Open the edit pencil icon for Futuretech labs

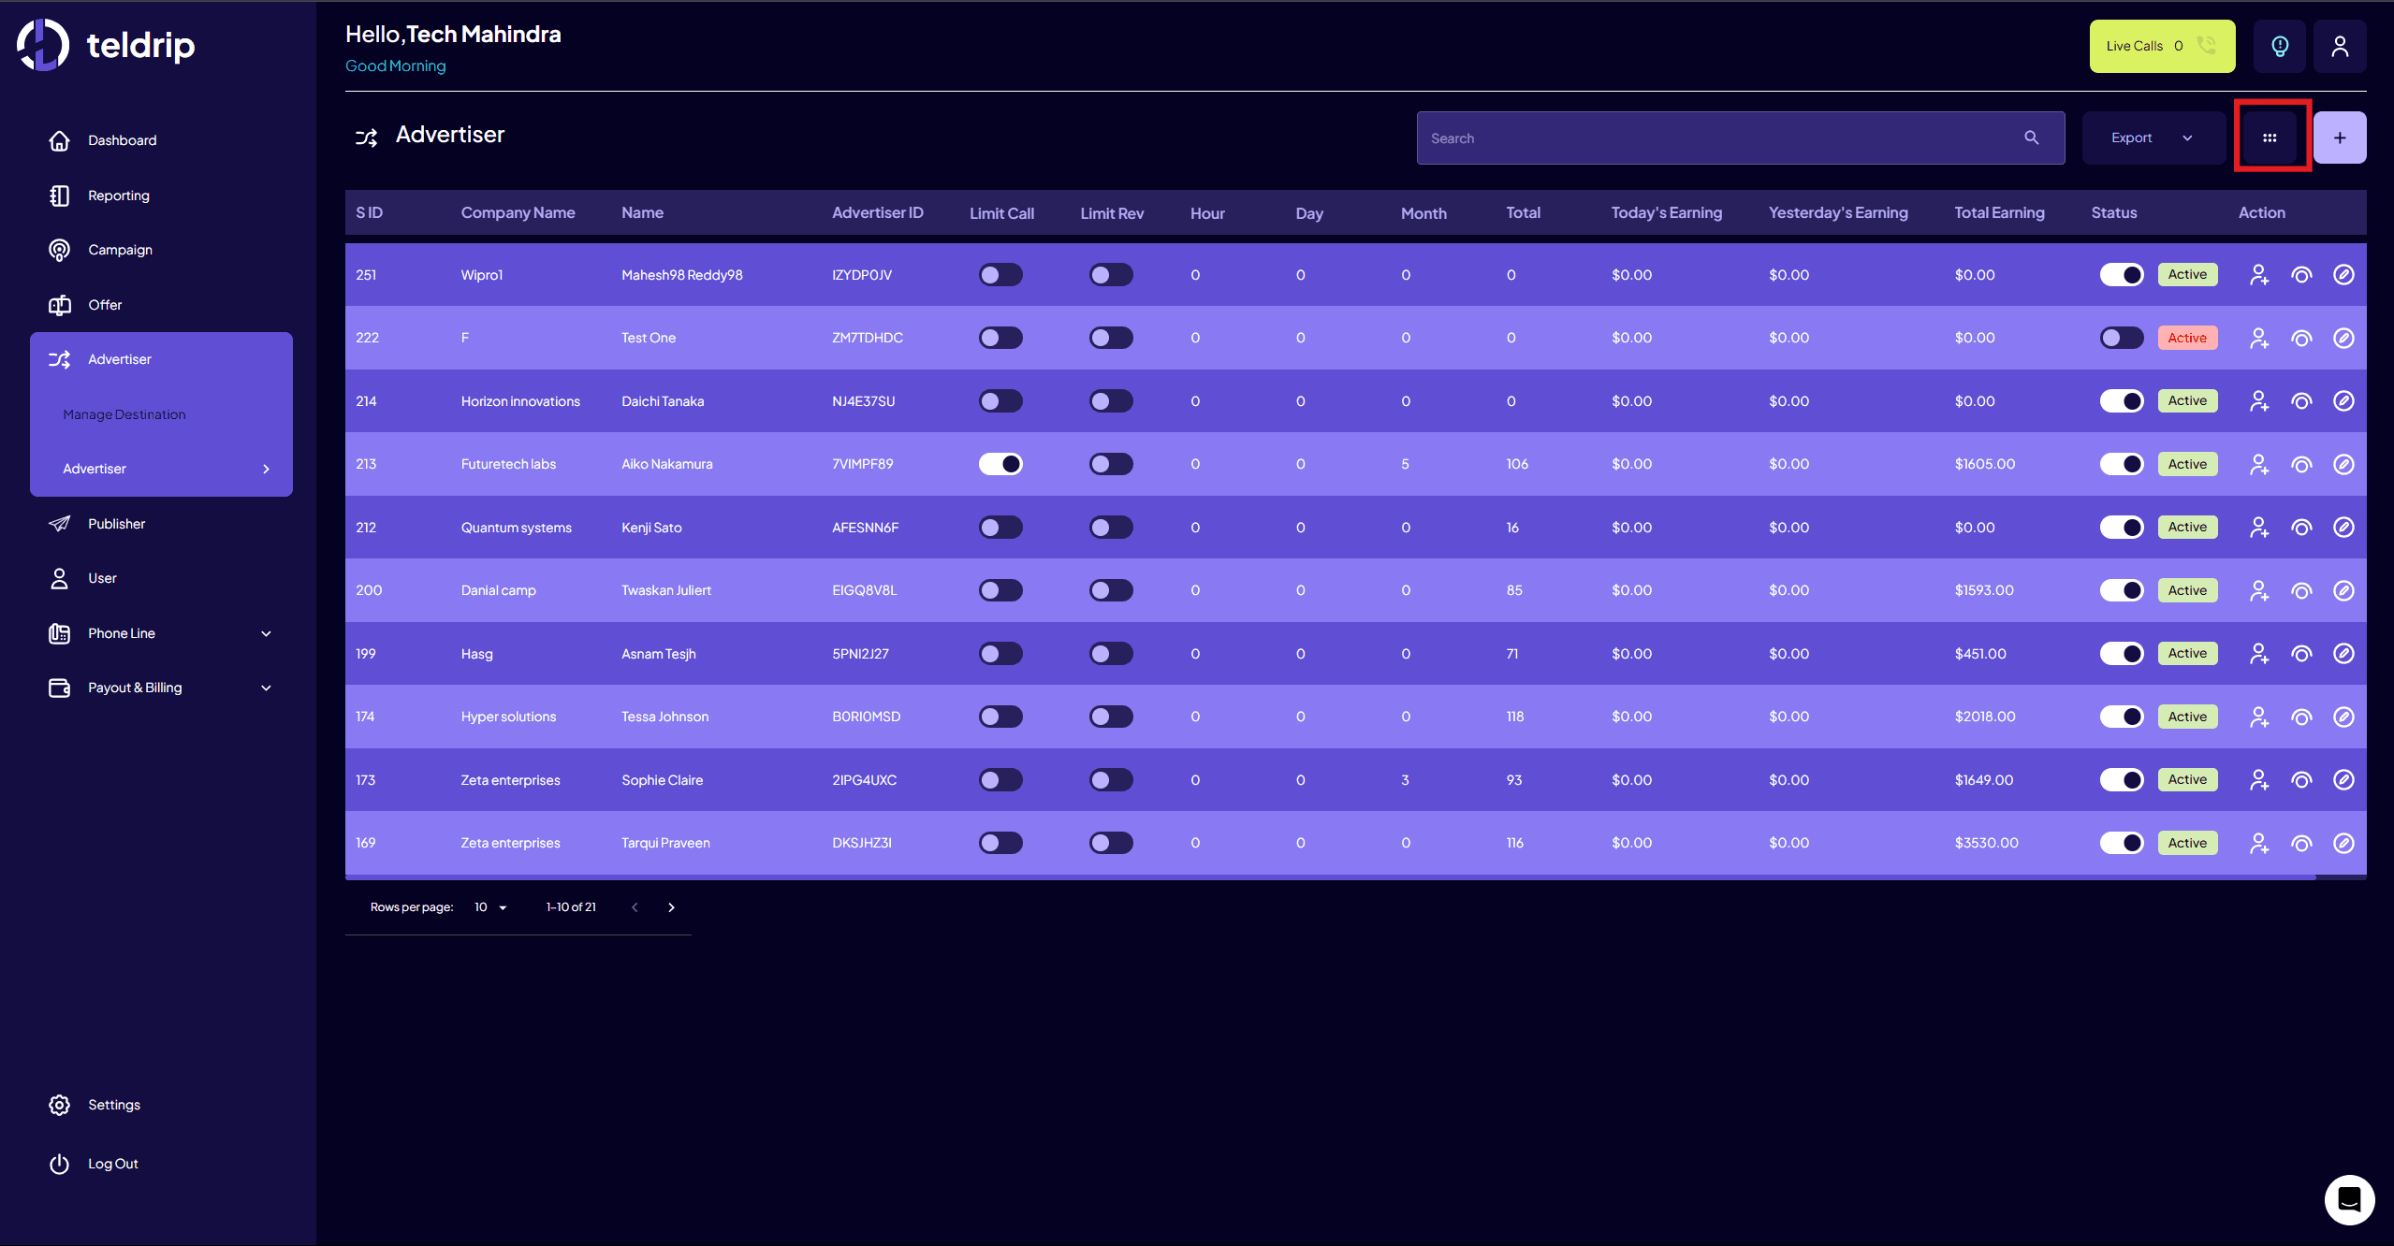[x=2343, y=463]
